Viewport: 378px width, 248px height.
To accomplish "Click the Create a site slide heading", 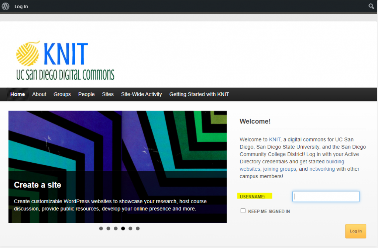I will coord(37,185).
